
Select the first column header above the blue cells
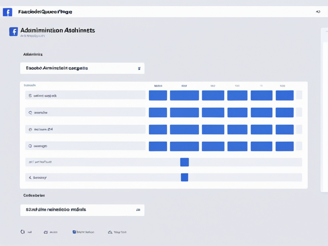pos(158,86)
